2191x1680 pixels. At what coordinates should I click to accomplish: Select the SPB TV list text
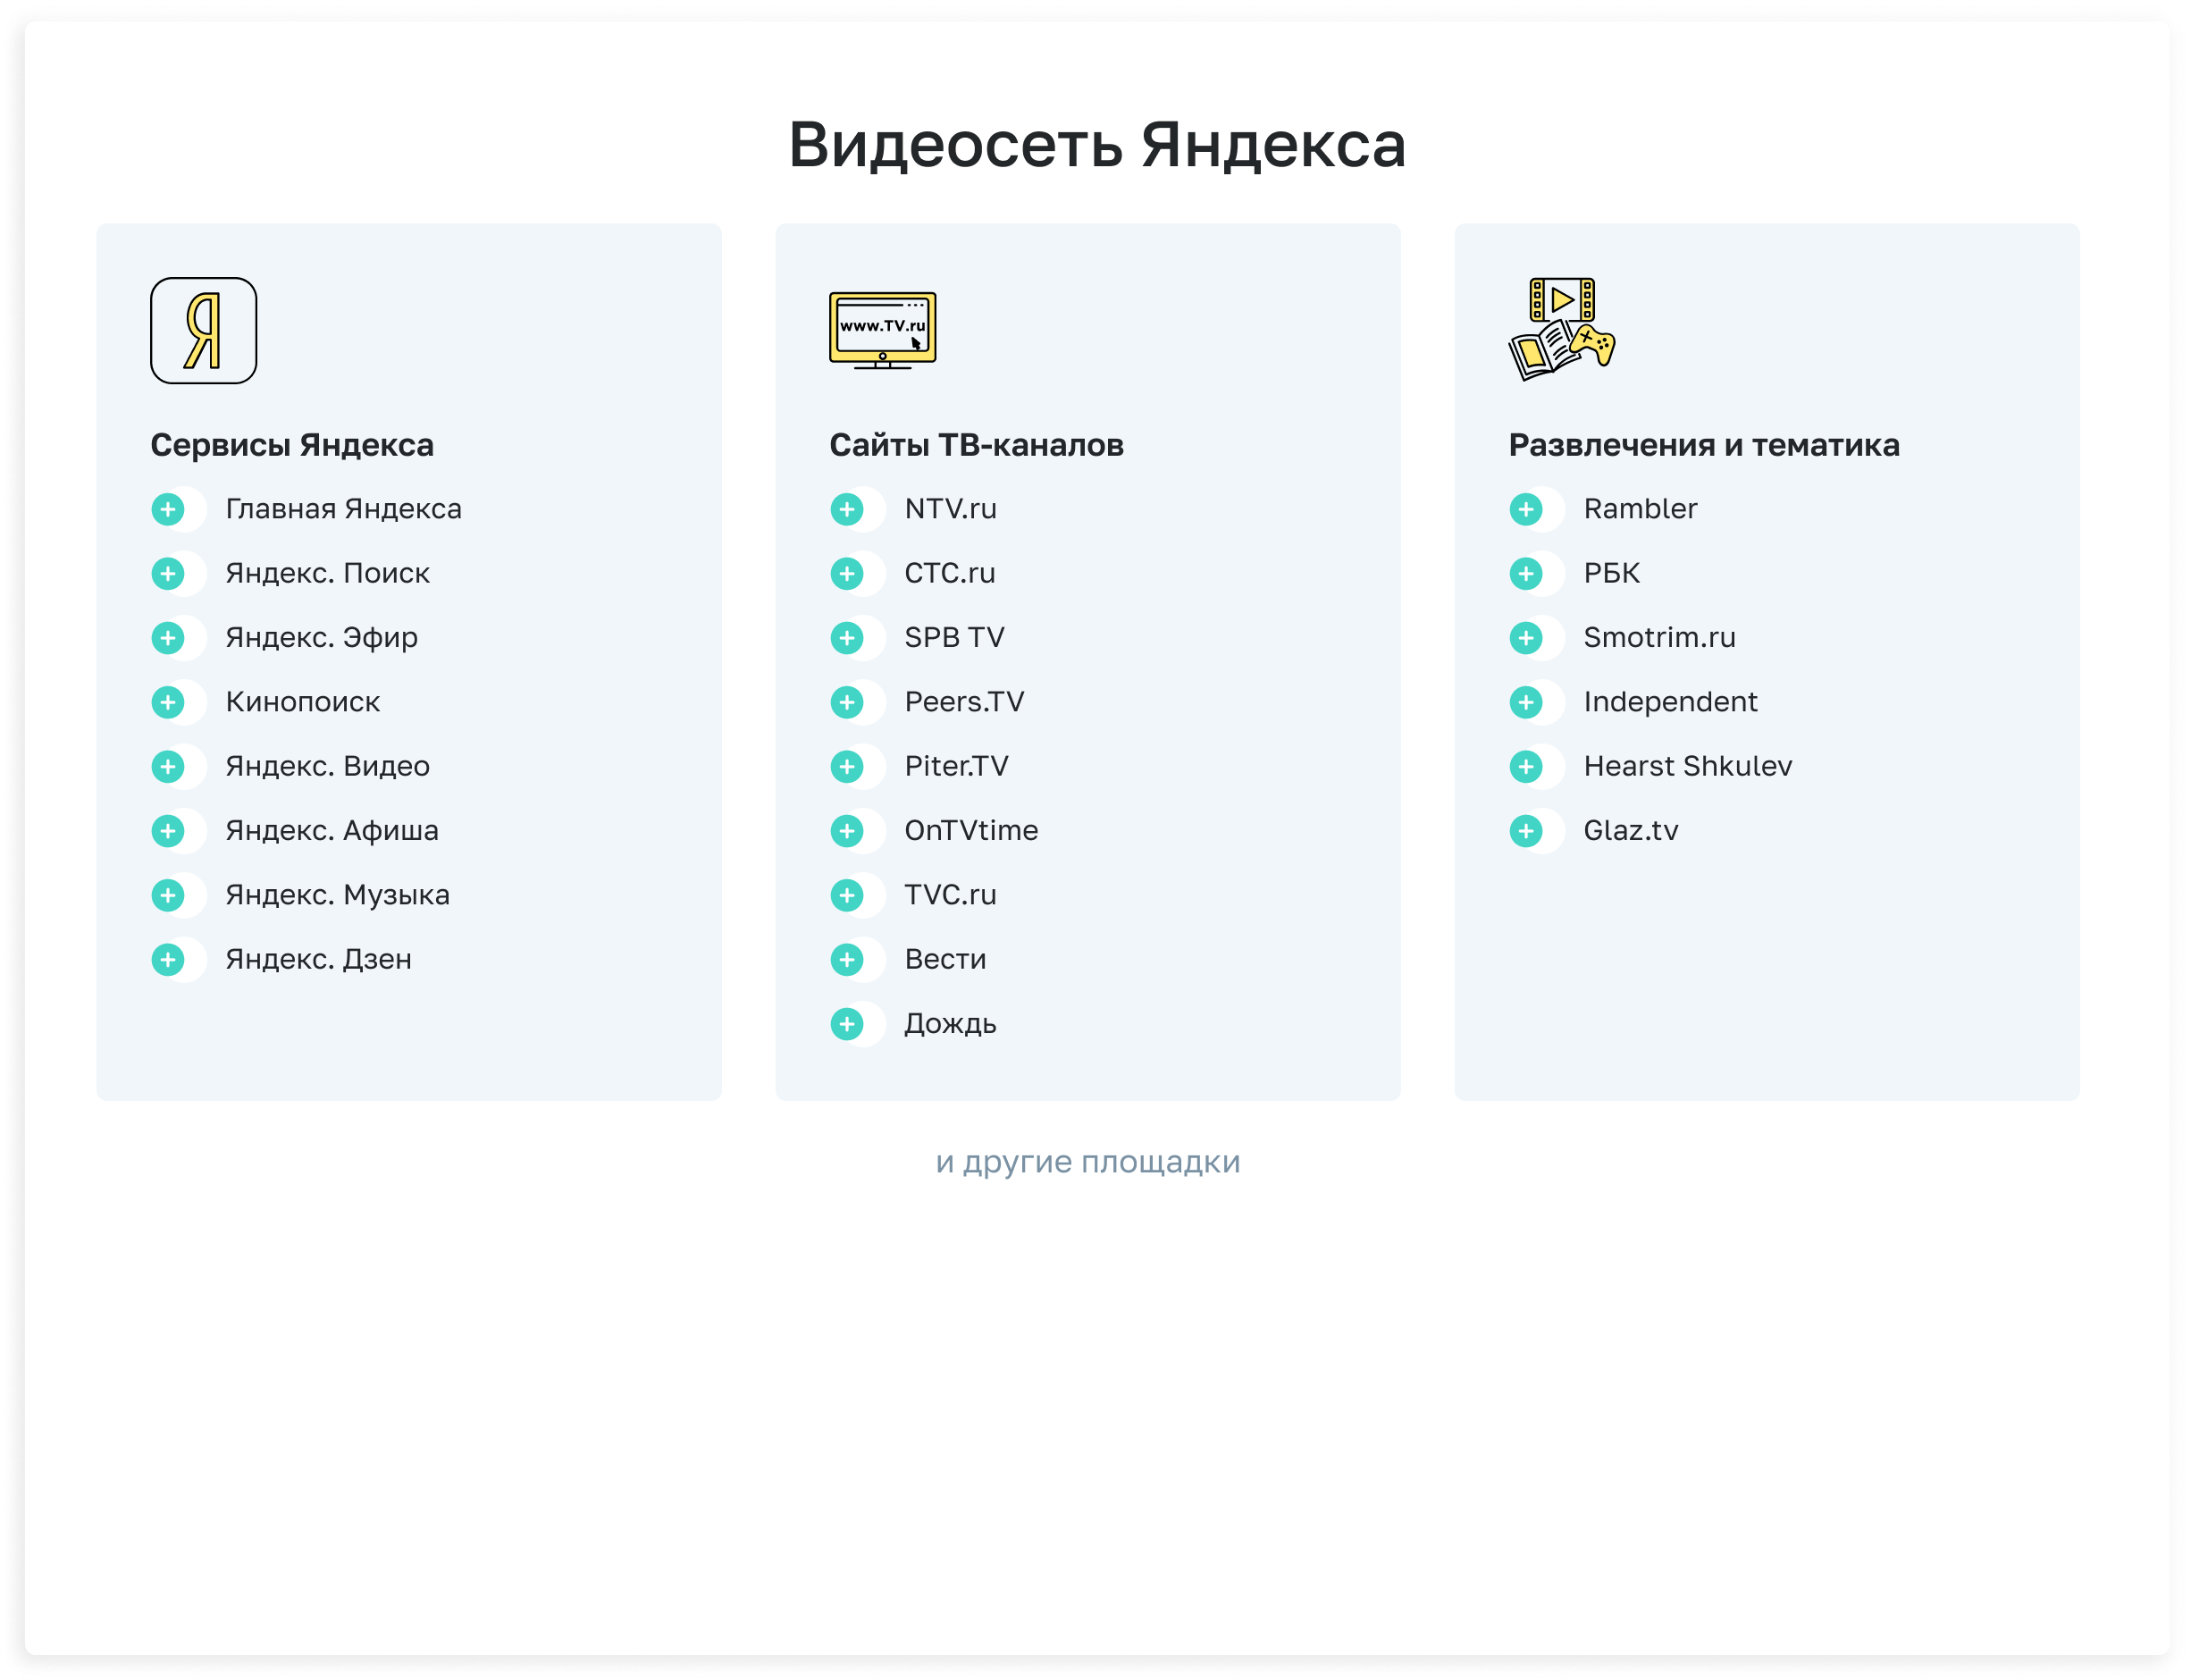(955, 638)
